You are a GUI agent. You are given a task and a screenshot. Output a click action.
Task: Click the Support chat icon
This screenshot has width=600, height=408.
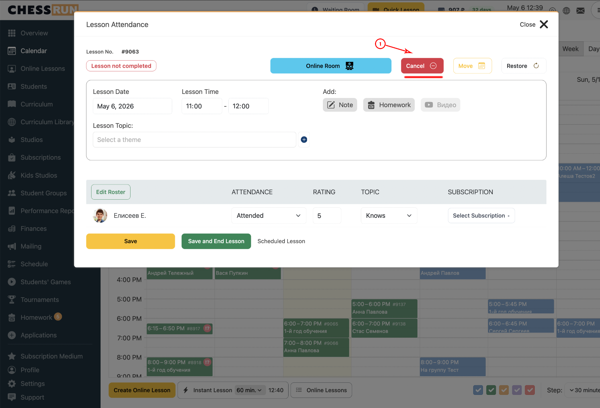tap(12, 397)
